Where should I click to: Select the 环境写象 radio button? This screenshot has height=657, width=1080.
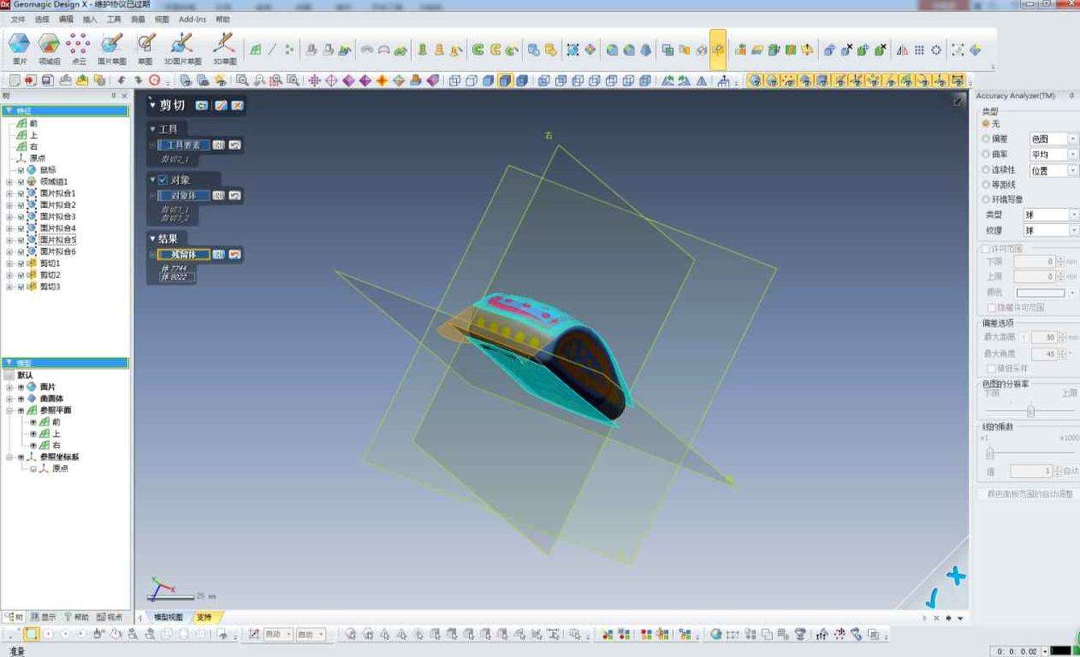coord(986,199)
